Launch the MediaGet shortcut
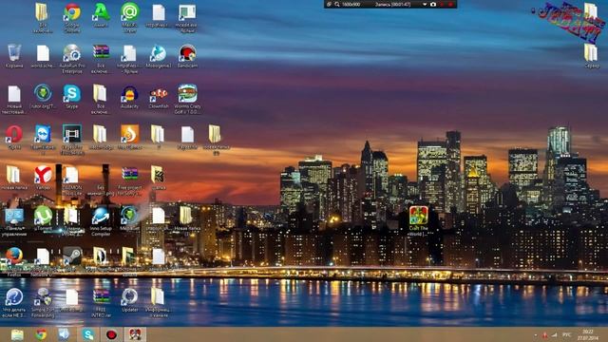608x342 pixels. 129,216
